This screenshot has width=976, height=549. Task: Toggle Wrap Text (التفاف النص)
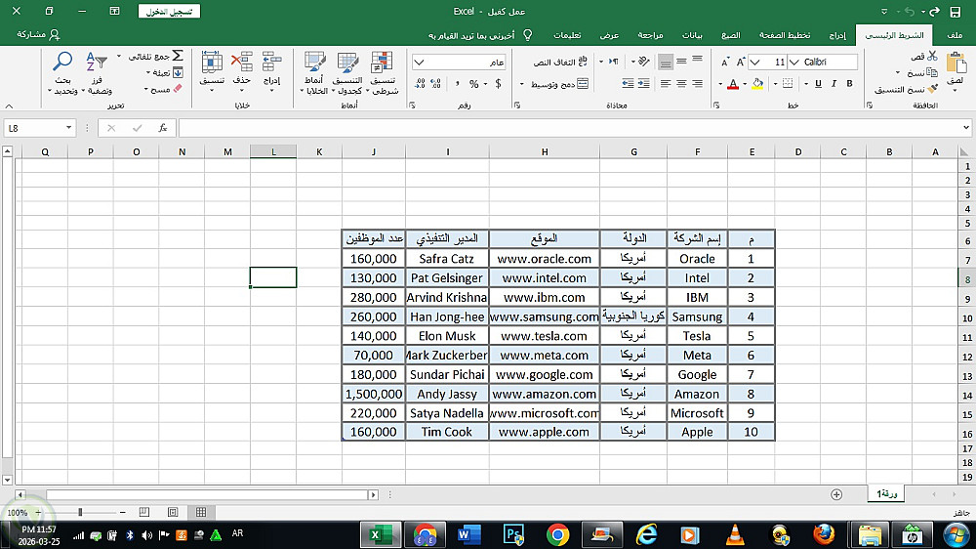[561, 62]
